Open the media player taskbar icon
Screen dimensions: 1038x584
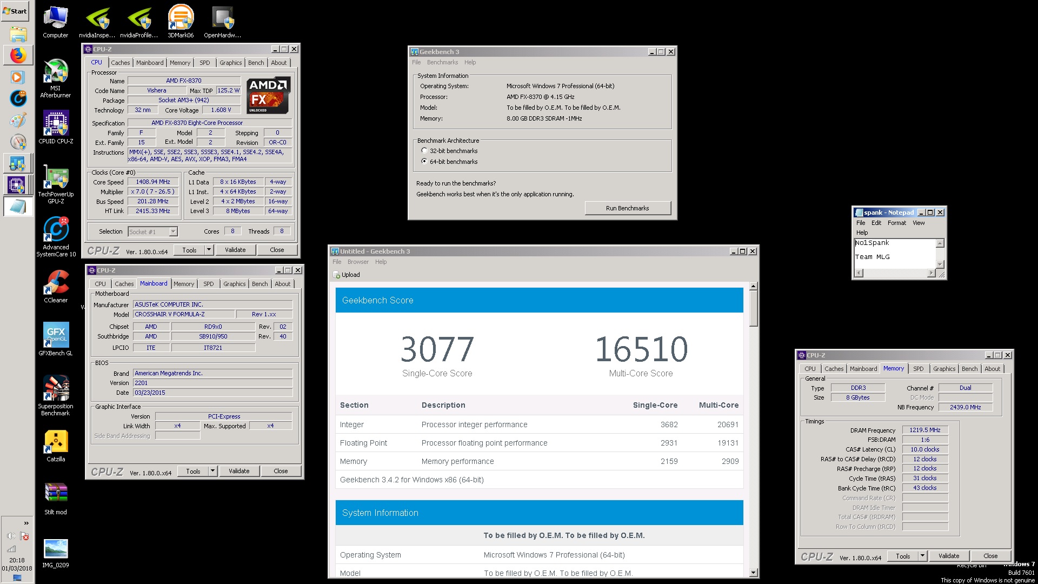pyautogui.click(x=18, y=77)
